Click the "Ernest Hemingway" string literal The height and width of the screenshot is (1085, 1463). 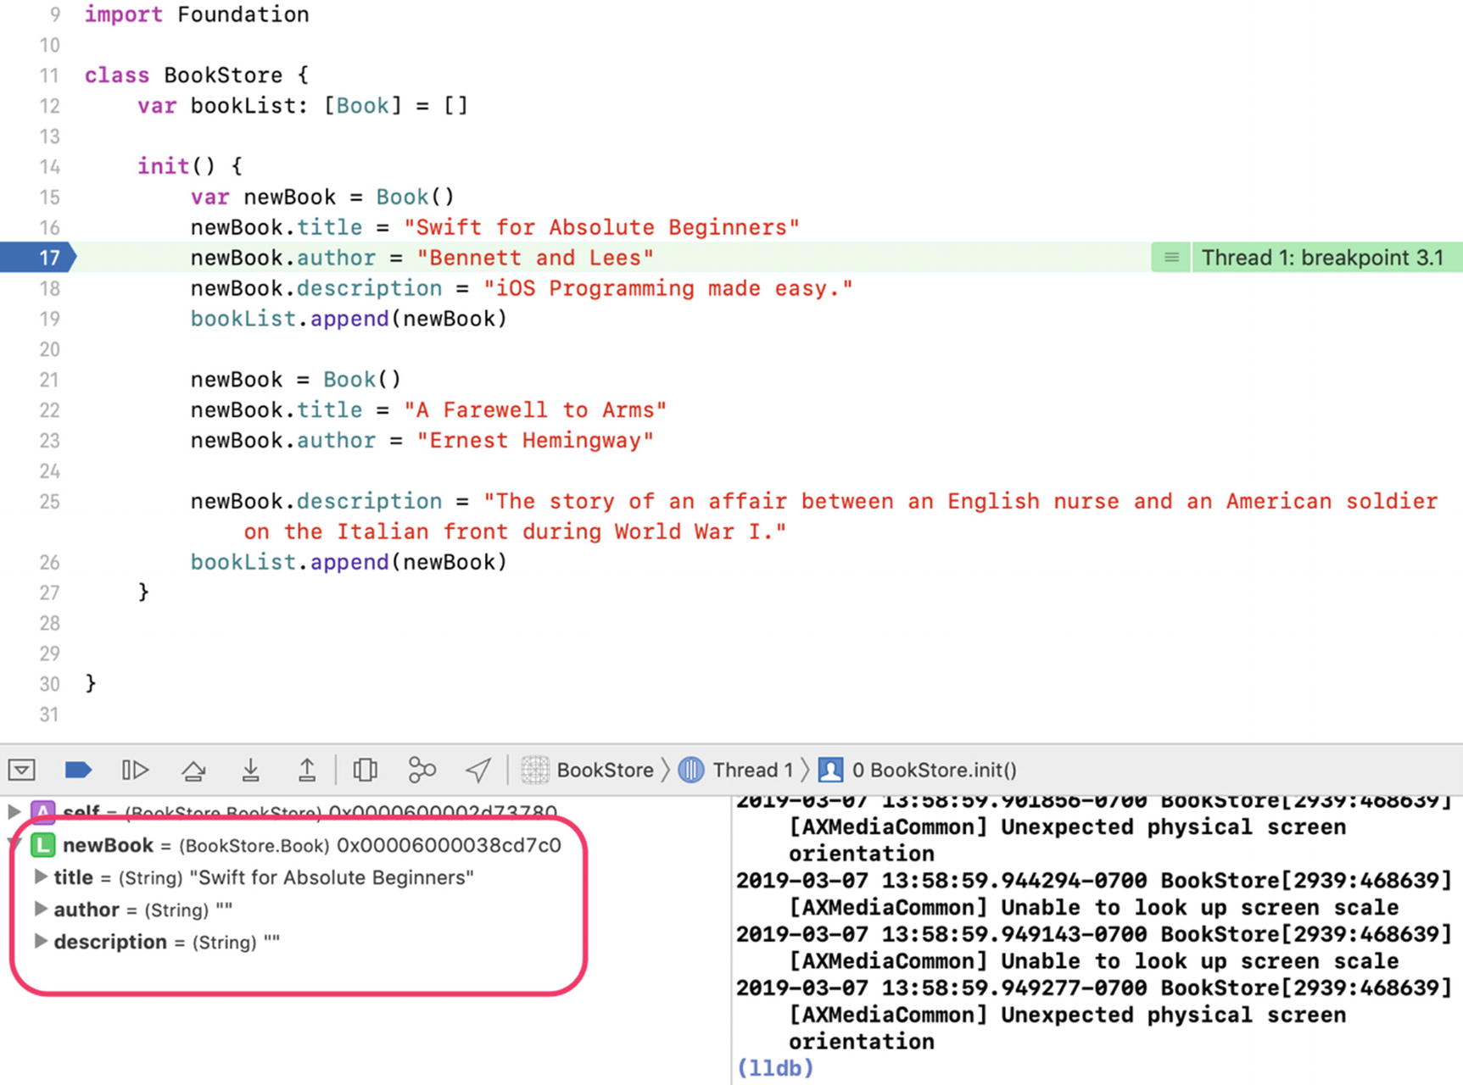pos(535,441)
